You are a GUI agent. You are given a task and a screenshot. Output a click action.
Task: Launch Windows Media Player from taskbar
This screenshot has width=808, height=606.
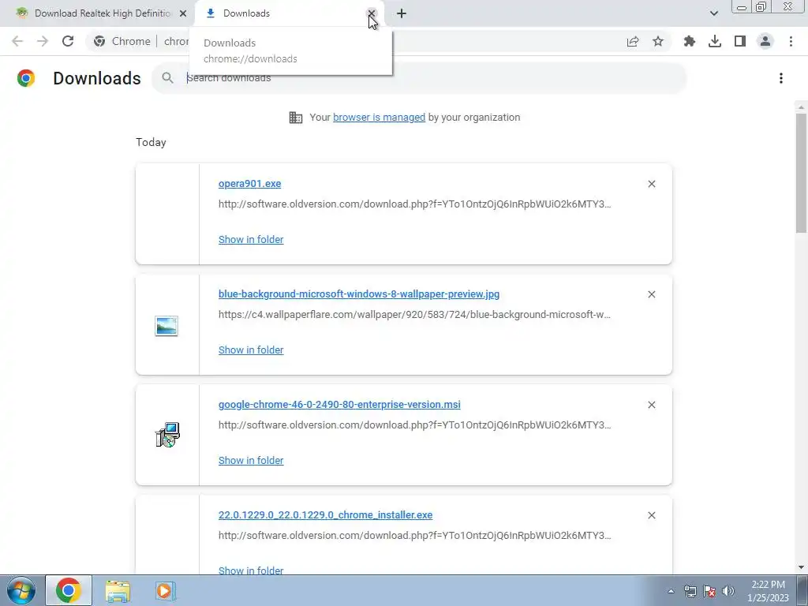[165, 590]
